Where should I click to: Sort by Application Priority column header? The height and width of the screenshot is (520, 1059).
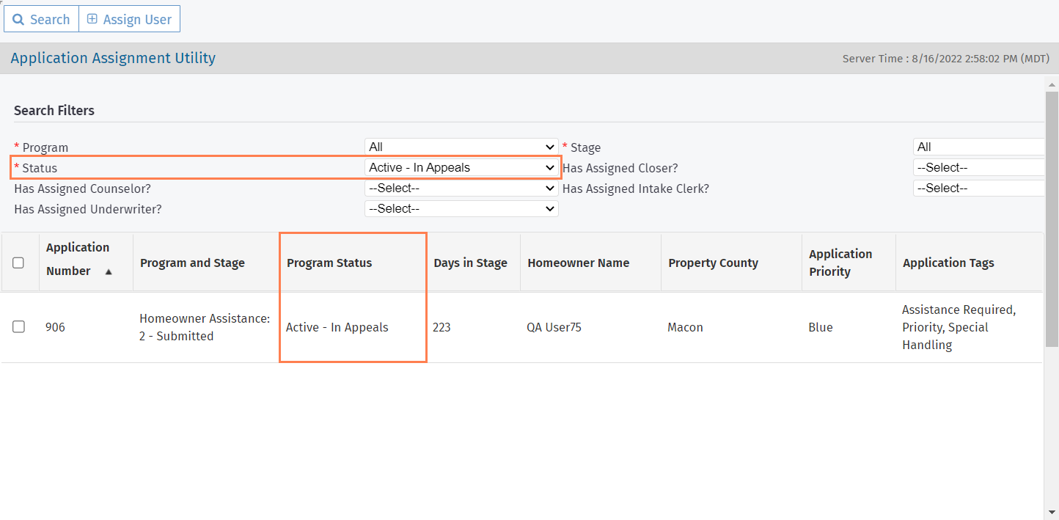click(x=840, y=263)
